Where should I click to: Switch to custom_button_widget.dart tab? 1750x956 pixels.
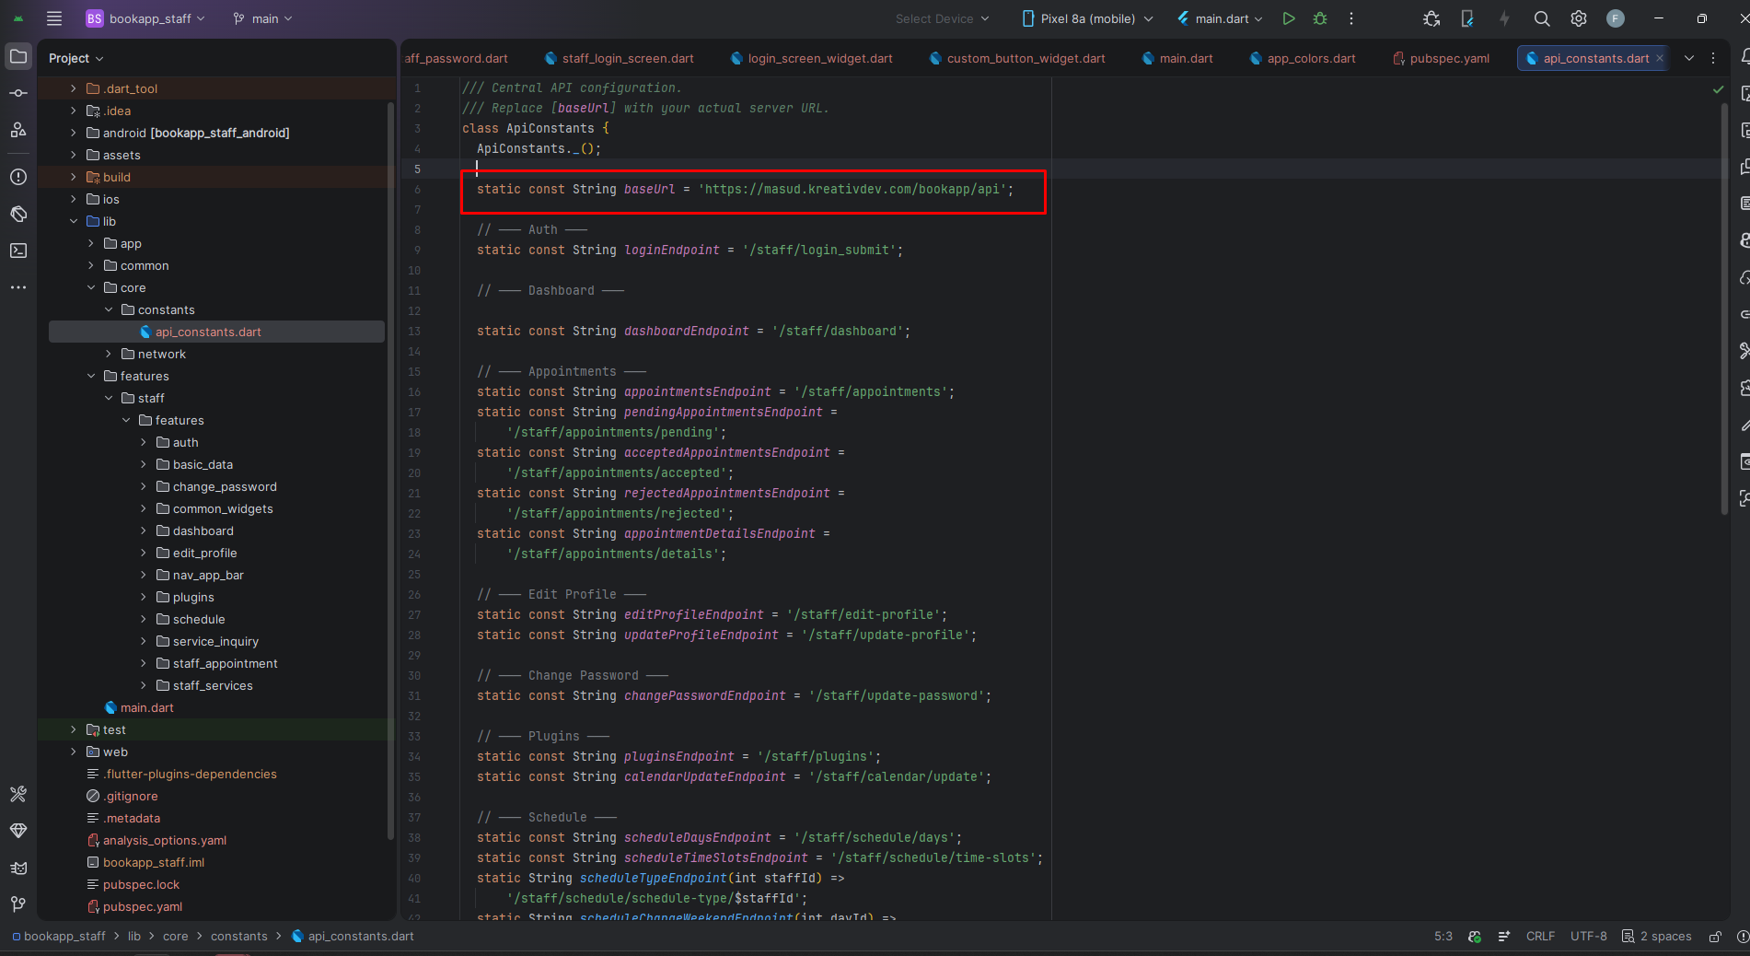pos(1018,58)
